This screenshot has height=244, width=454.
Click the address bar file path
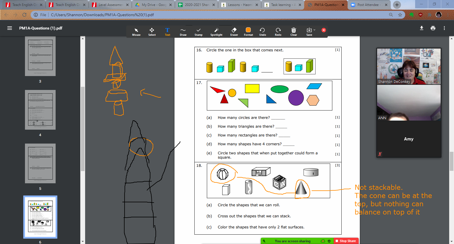click(x=102, y=15)
